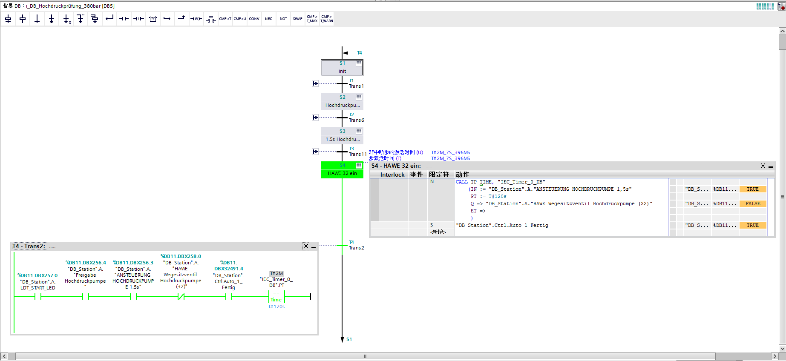The width and height of the screenshot is (786, 361).
Task: Click the CONV toolbar button
Action: tap(254, 19)
